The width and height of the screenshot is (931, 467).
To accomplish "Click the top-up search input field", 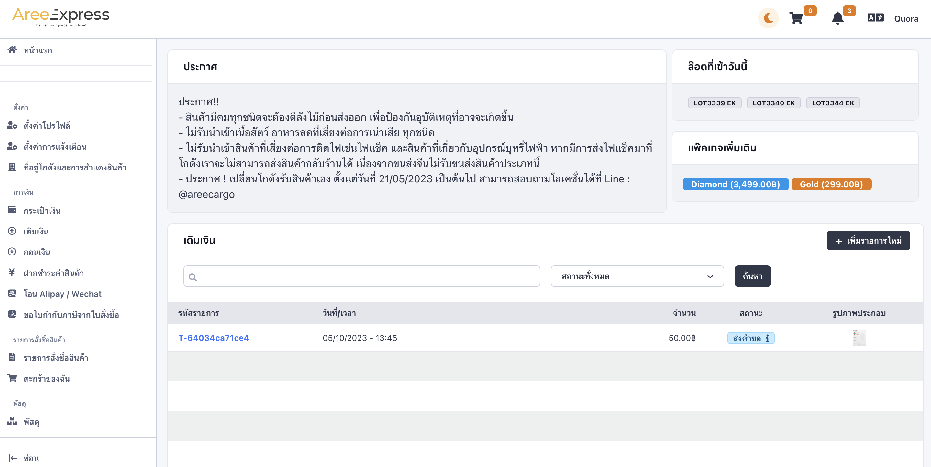I will pos(362,276).
